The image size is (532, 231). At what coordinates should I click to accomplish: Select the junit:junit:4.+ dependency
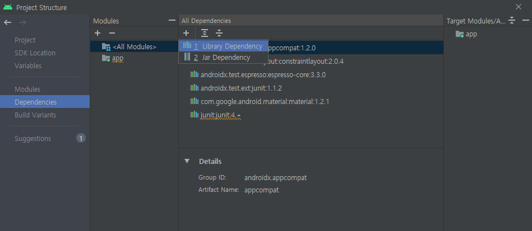pos(220,115)
